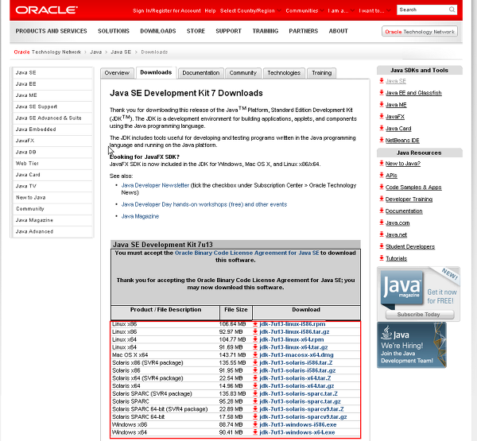
Task: Click download arrow icon for jdk-7u13-macosx-x64.dmg
Action: point(255,355)
